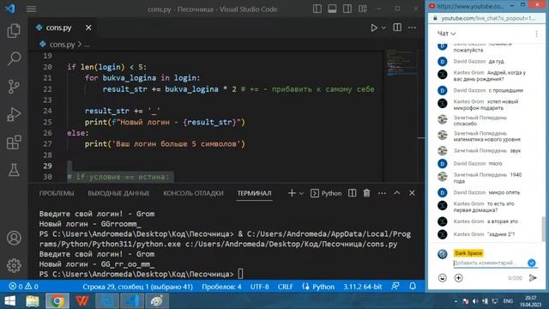
Task: Click line number 29 in the gutter
Action: (48, 166)
